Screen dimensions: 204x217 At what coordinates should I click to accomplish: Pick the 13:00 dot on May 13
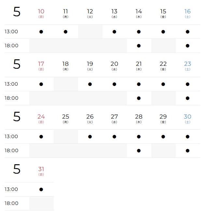coord(114,32)
